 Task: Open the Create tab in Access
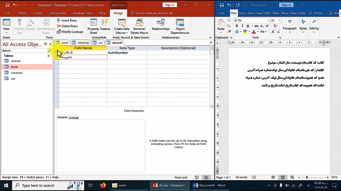tap(38, 13)
